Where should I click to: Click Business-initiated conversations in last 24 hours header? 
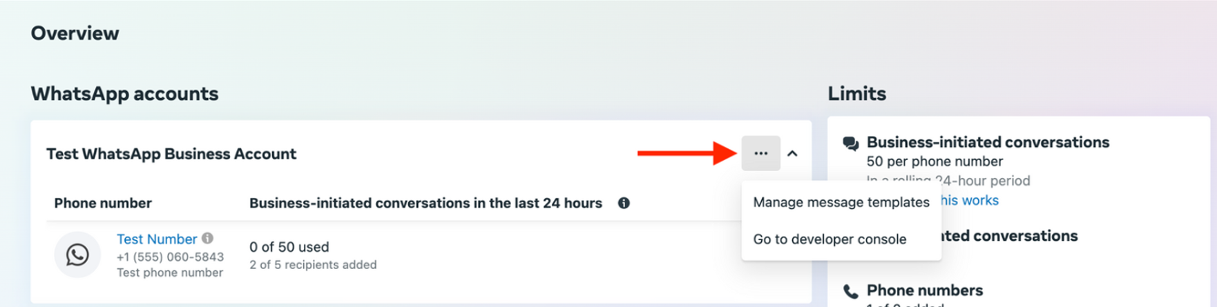(x=425, y=203)
